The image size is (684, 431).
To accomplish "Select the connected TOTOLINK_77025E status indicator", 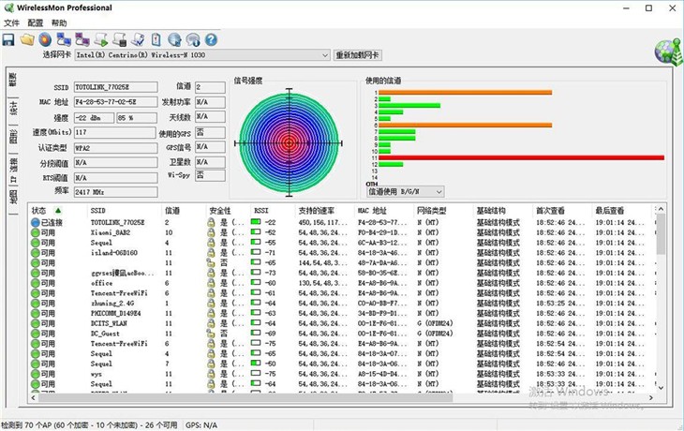I will coord(36,222).
